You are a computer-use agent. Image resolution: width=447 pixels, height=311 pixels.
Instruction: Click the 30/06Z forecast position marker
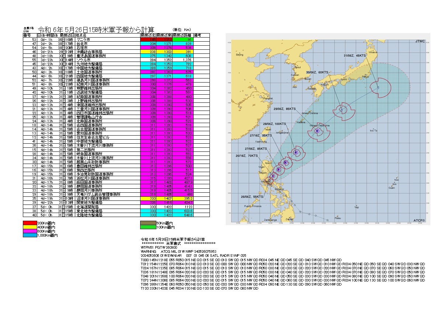tap(342, 109)
